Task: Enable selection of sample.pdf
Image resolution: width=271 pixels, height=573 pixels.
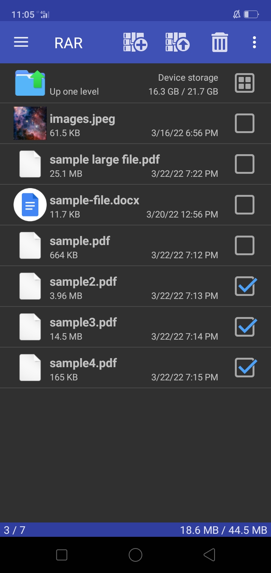Action: click(x=244, y=245)
